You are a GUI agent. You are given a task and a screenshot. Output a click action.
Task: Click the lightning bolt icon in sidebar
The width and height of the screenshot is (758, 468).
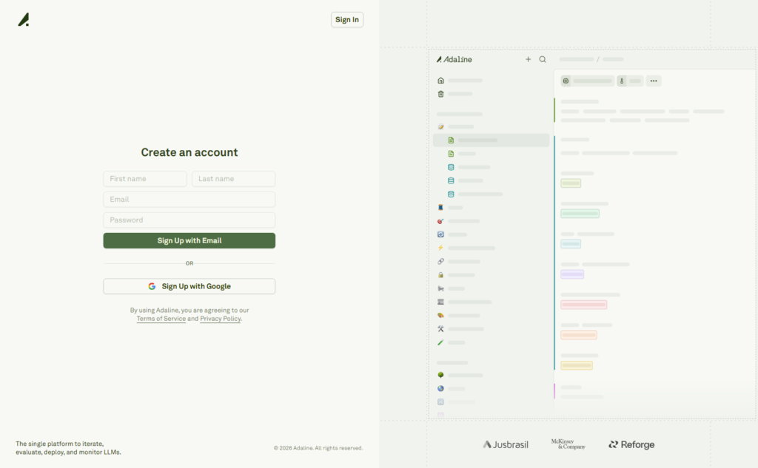pyautogui.click(x=441, y=248)
